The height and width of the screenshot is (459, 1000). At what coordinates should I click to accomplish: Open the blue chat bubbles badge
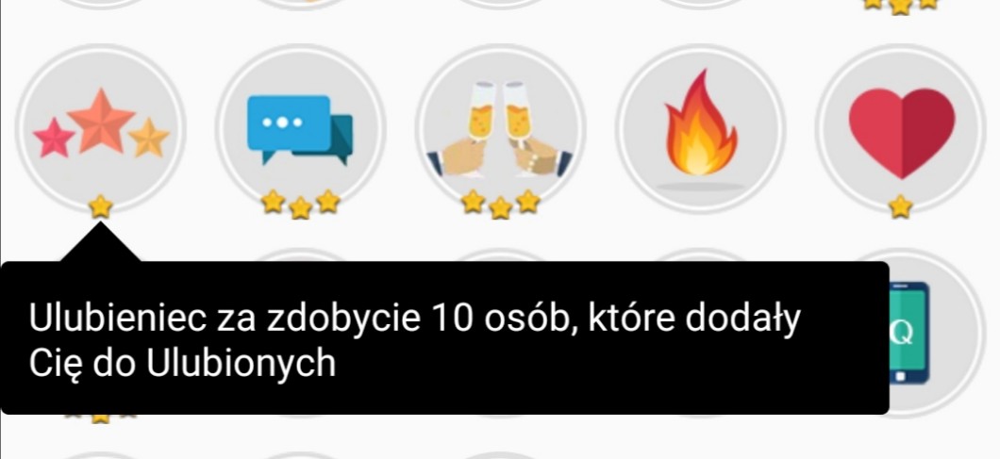point(300,129)
